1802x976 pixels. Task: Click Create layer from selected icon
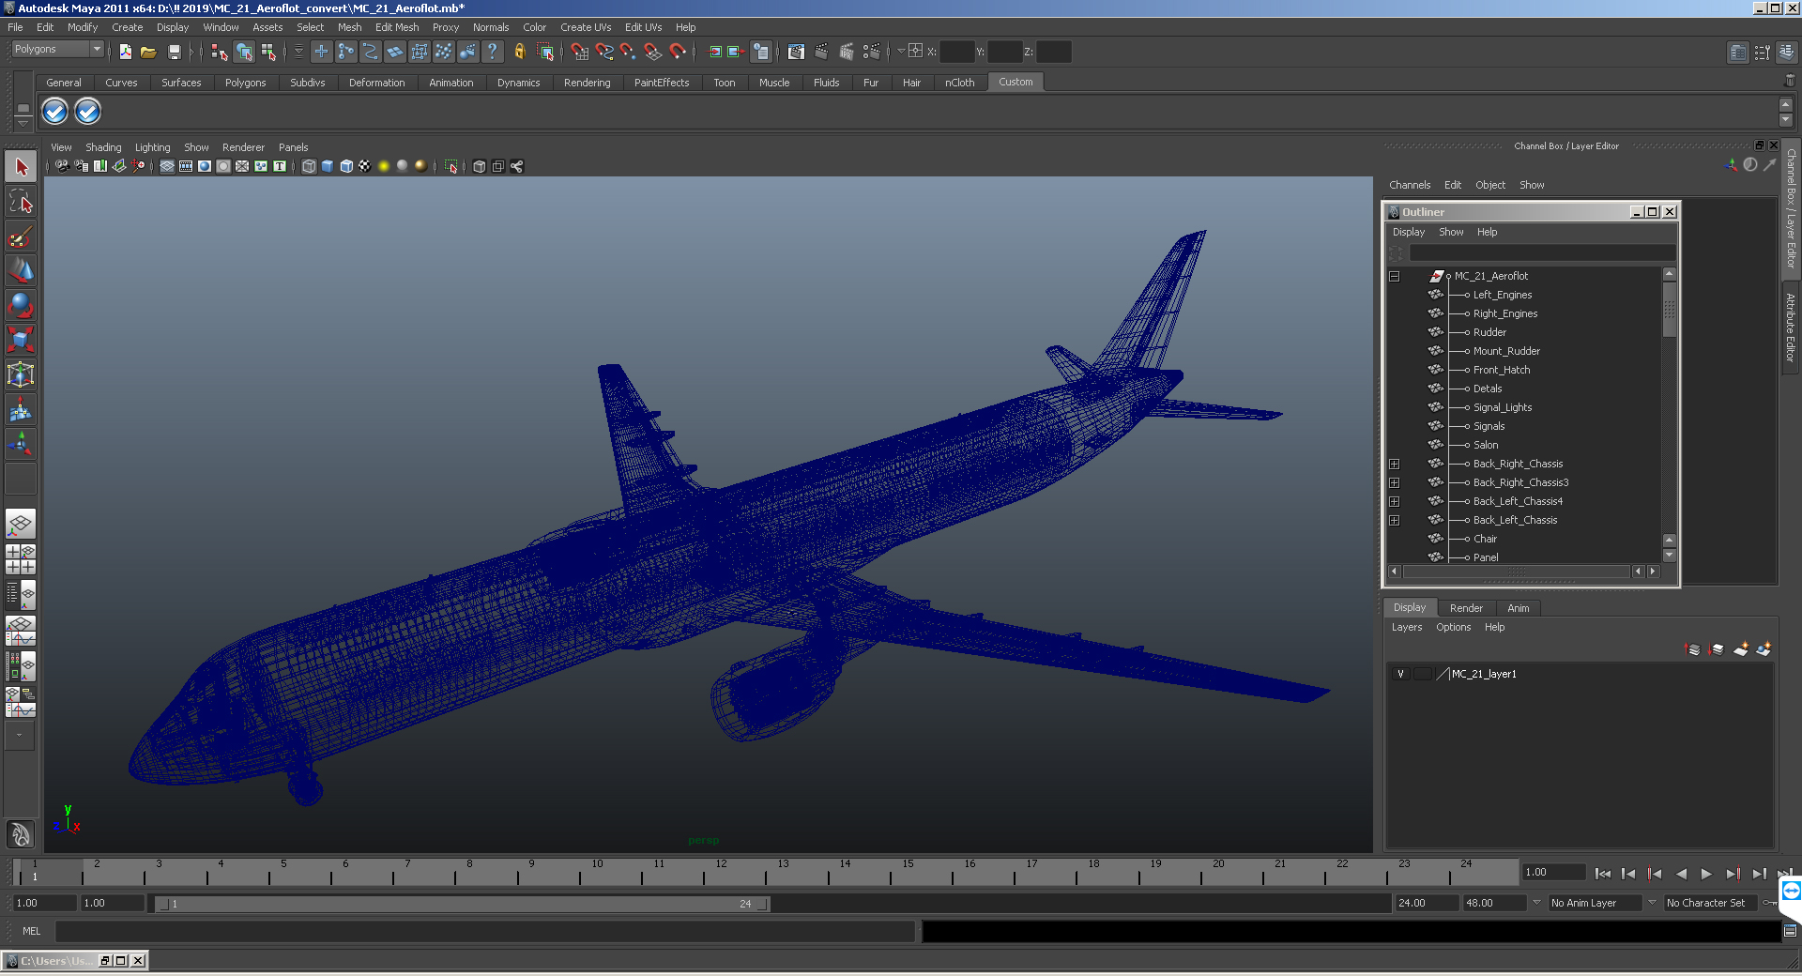1764,649
